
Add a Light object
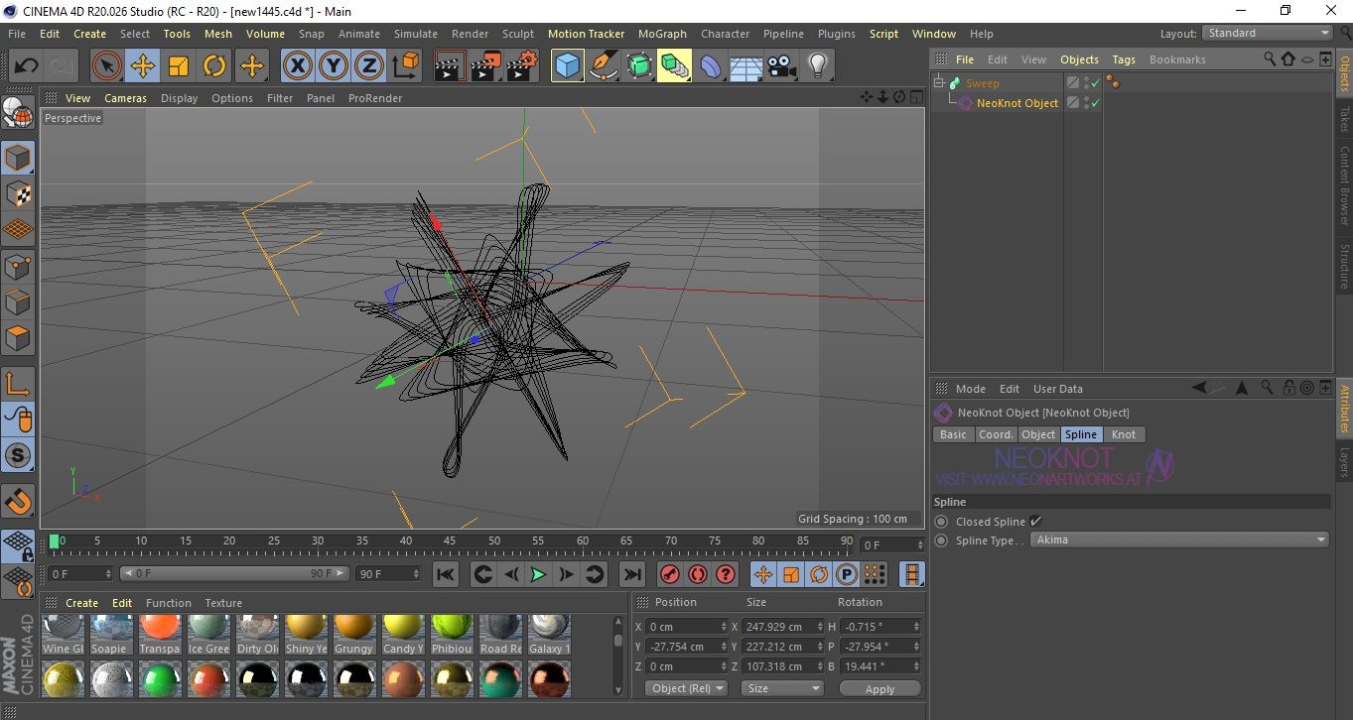coord(817,66)
